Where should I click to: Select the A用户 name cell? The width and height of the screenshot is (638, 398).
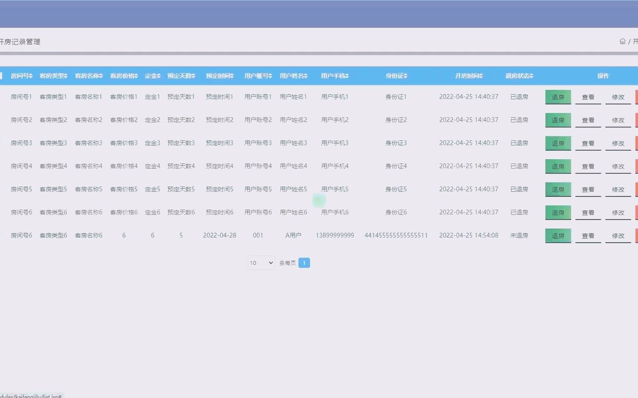pyautogui.click(x=293, y=235)
